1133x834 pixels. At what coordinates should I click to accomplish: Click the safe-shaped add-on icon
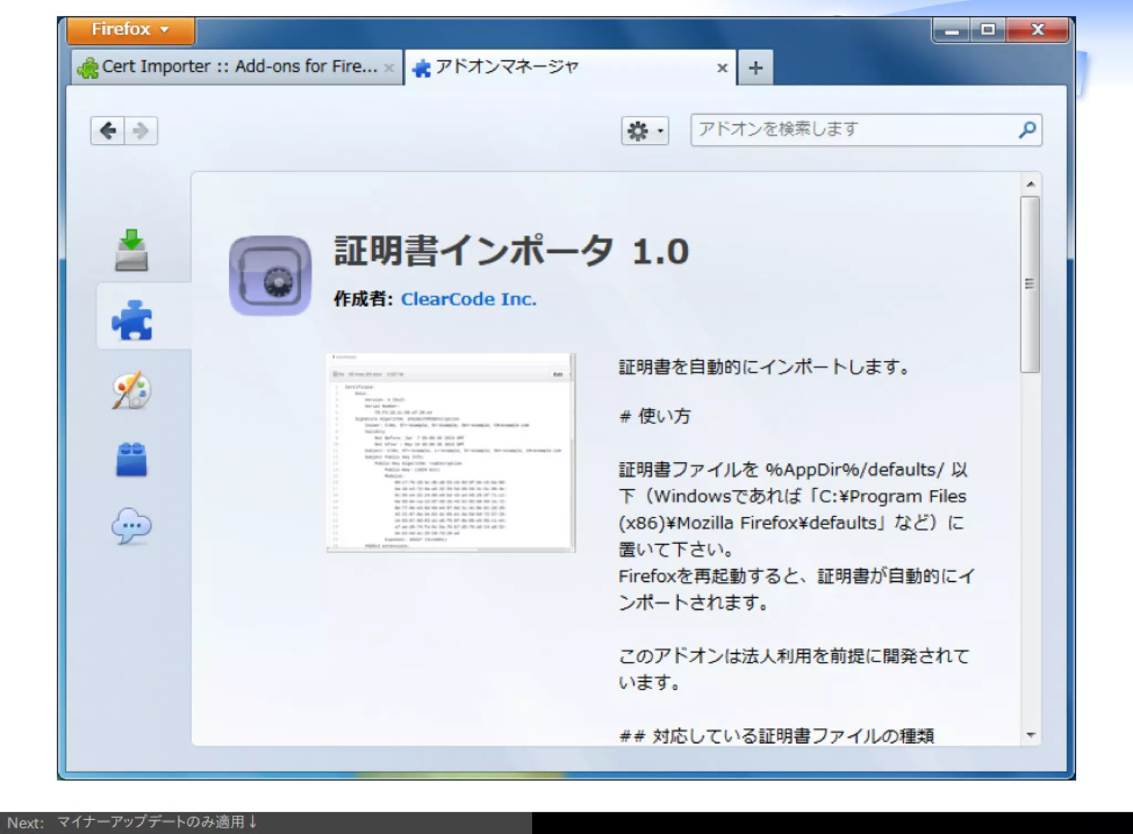270,275
